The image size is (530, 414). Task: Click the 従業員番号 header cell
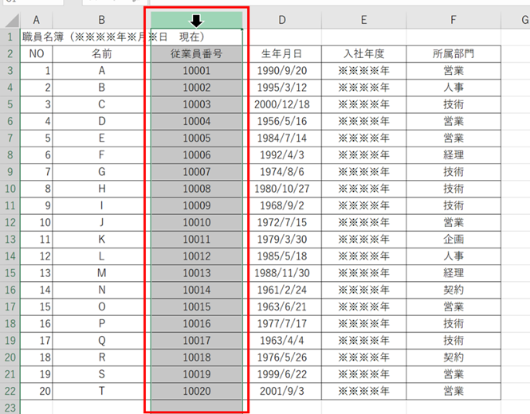196,53
